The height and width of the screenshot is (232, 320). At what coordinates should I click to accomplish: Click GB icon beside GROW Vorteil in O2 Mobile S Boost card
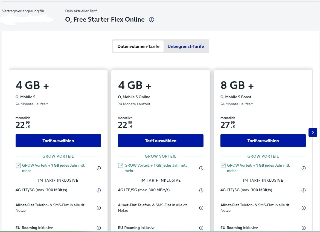pyautogui.click(x=223, y=166)
